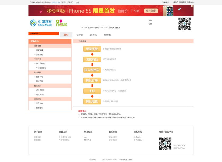This screenshot has width=222, height=162.
Task: Open 退换货原则 in help sidebar
Action: [x=40, y=90]
